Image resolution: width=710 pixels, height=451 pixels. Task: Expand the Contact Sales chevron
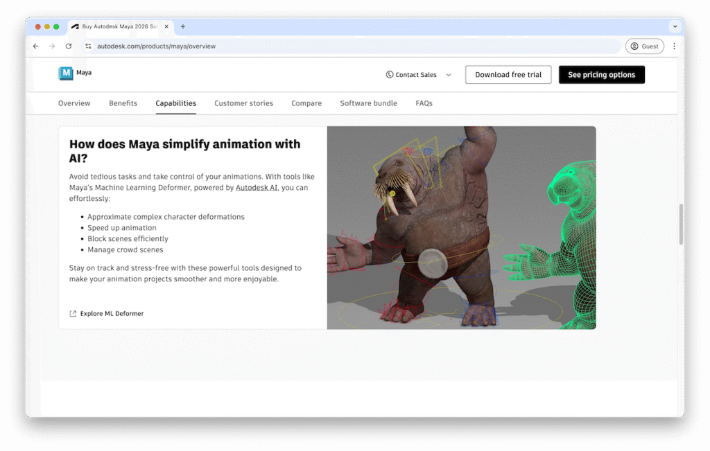[x=449, y=75]
